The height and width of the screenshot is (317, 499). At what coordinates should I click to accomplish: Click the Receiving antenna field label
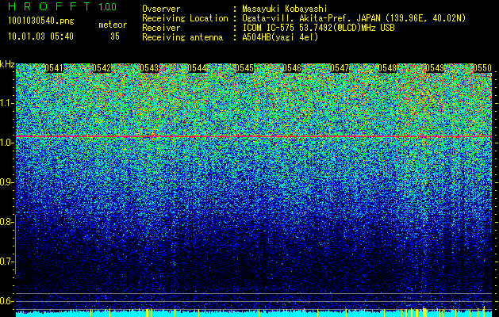click(x=182, y=37)
